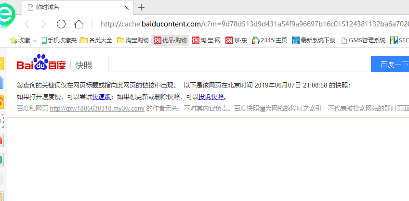Open the 淘宝购物 bookmark folder
409x201 pixels.
[x=133, y=40]
